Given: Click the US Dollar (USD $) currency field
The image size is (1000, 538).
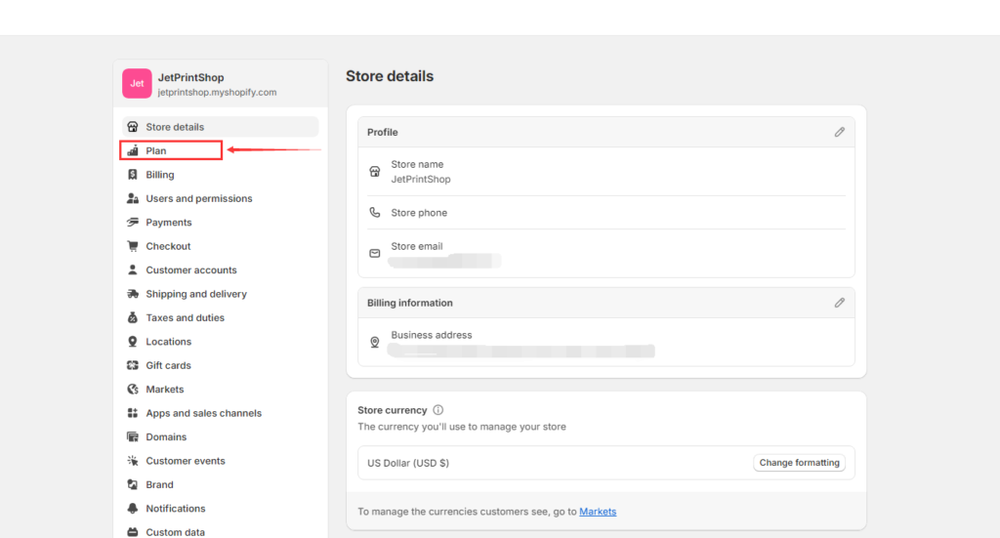Looking at the screenshot, I should coord(605,463).
